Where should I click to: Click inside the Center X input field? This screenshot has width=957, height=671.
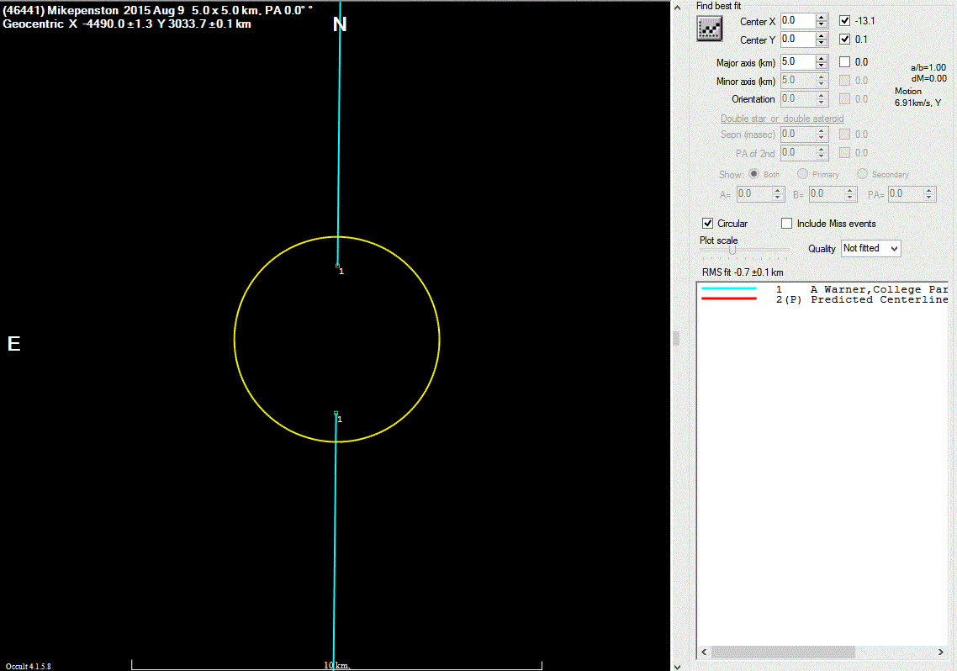pyautogui.click(x=797, y=21)
